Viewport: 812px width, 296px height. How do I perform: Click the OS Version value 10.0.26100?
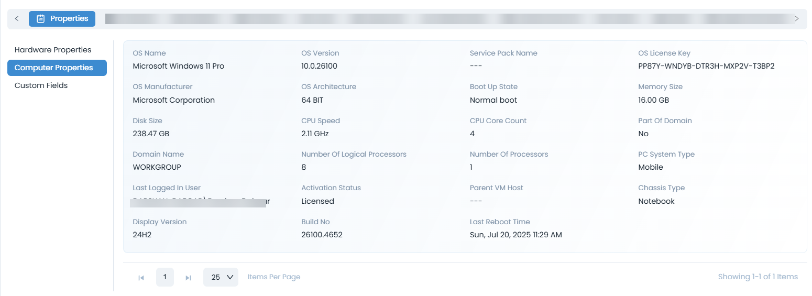coord(319,66)
